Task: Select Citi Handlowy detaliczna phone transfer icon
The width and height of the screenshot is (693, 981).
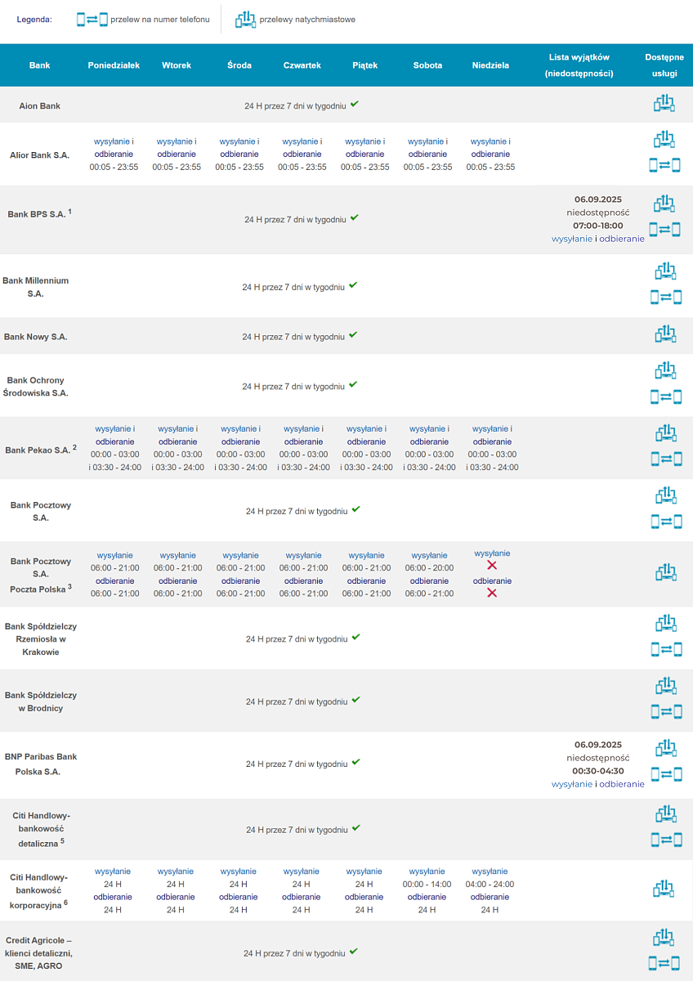Action: point(665,840)
